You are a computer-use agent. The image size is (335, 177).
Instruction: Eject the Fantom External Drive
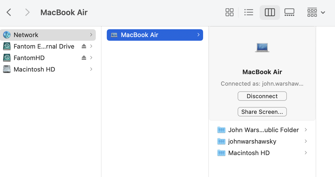pyautogui.click(x=84, y=46)
